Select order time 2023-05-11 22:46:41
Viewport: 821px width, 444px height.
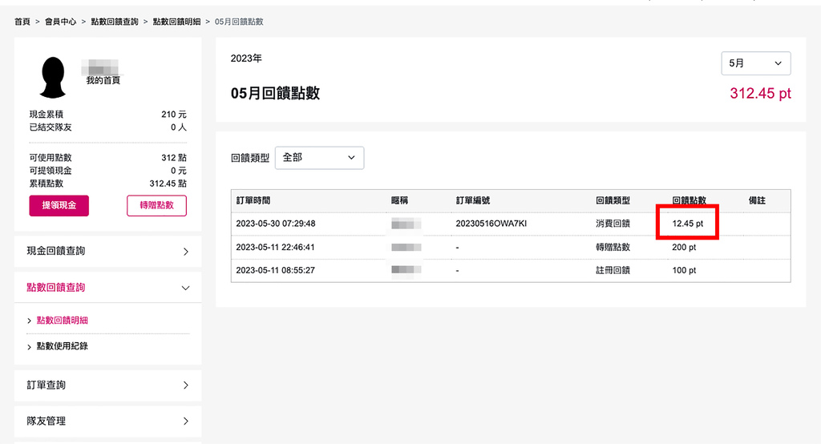click(x=276, y=247)
